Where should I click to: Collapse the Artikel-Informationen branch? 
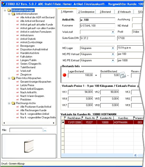(x=9, y=14)
